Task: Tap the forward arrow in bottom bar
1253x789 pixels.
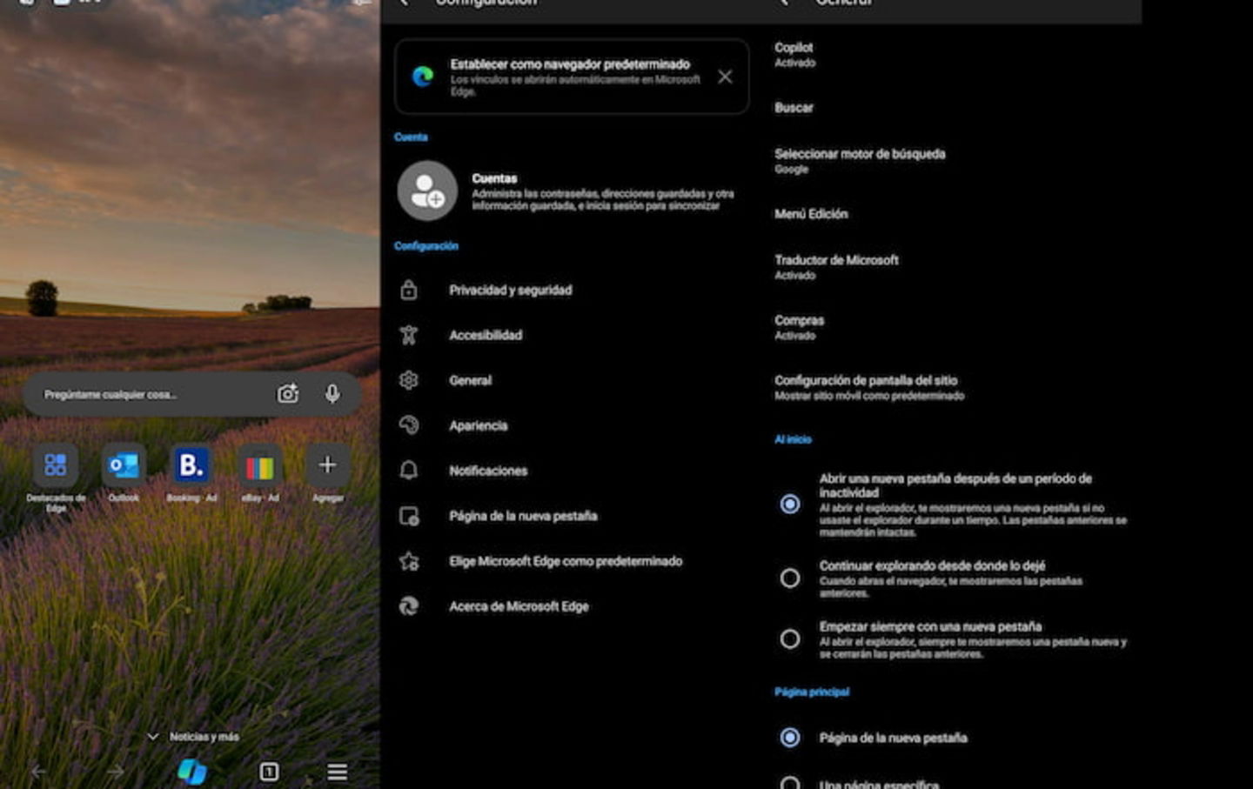Action: 115,772
